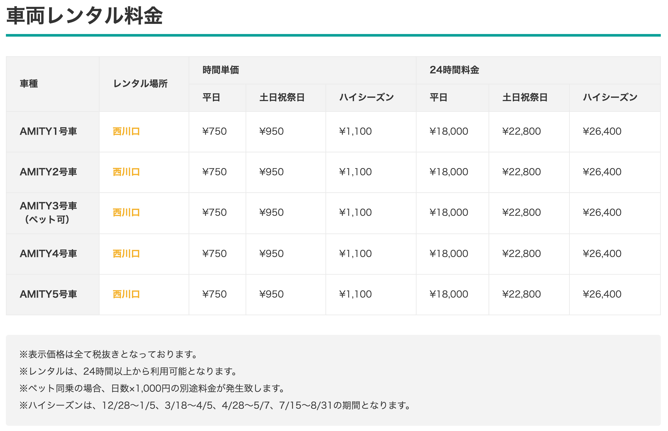Click the 24時間料金 column group header

pos(454,70)
